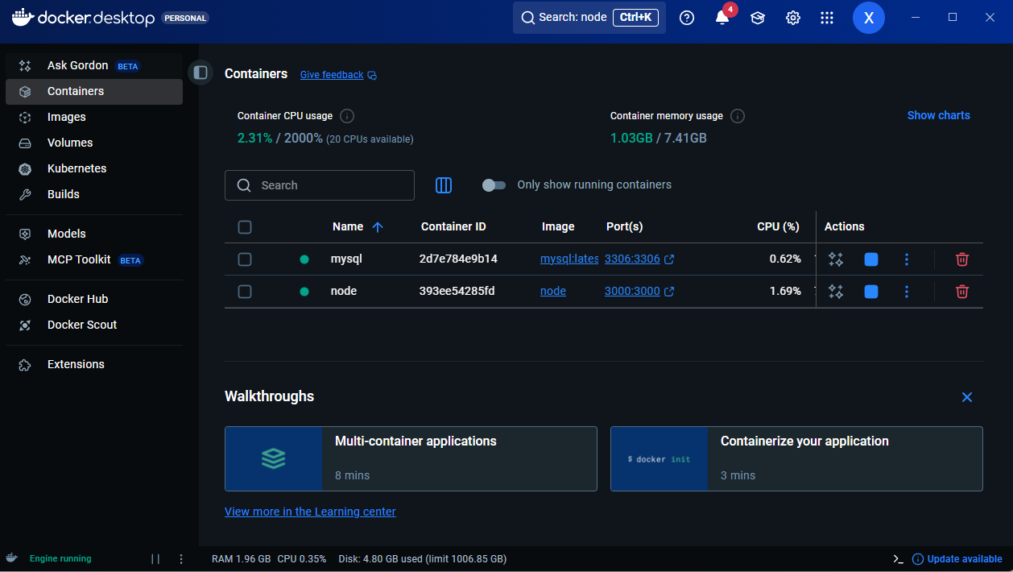Click container ID 393ee54285fd
The height and width of the screenshot is (572, 1013).
click(457, 291)
